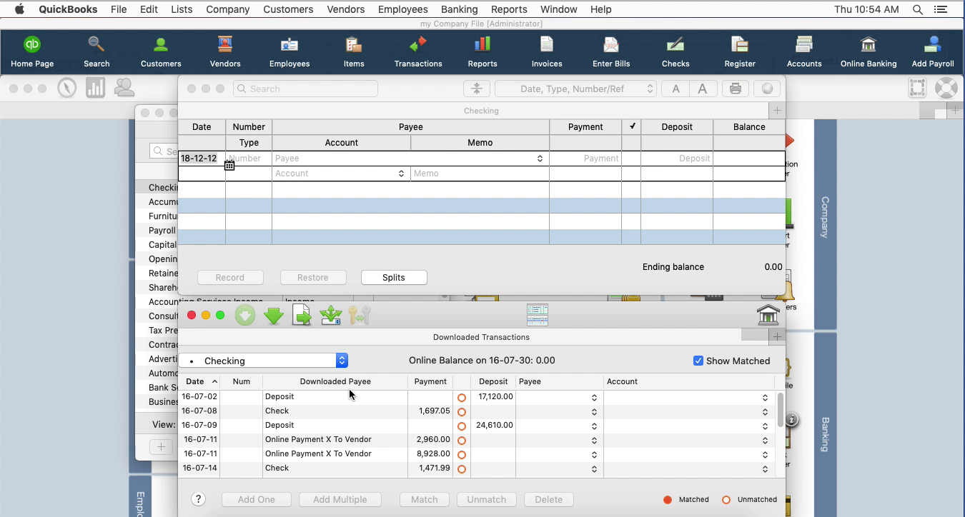965x517 pixels.
Task: Open the File menu
Action: pyautogui.click(x=119, y=9)
